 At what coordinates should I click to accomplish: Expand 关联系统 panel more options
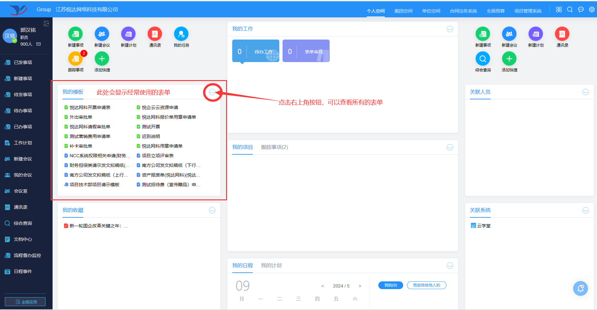point(586,211)
